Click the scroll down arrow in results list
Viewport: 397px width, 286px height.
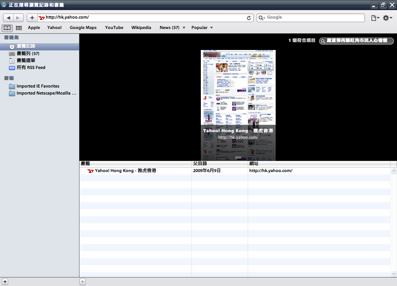(394, 274)
